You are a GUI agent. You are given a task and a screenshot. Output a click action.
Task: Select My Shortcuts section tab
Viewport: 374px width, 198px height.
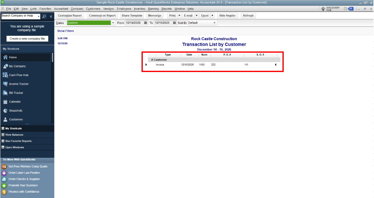(x=27, y=128)
